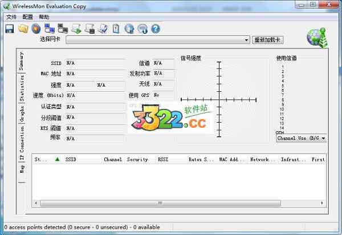Sort list by SSID column header
This screenshot has width=342, height=235.
(x=71, y=160)
